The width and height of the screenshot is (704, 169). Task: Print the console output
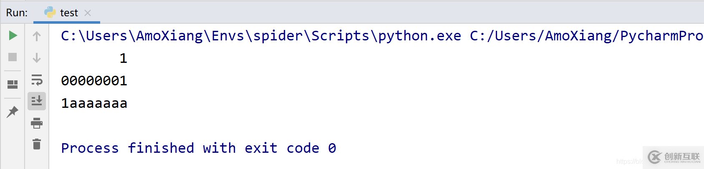[37, 123]
